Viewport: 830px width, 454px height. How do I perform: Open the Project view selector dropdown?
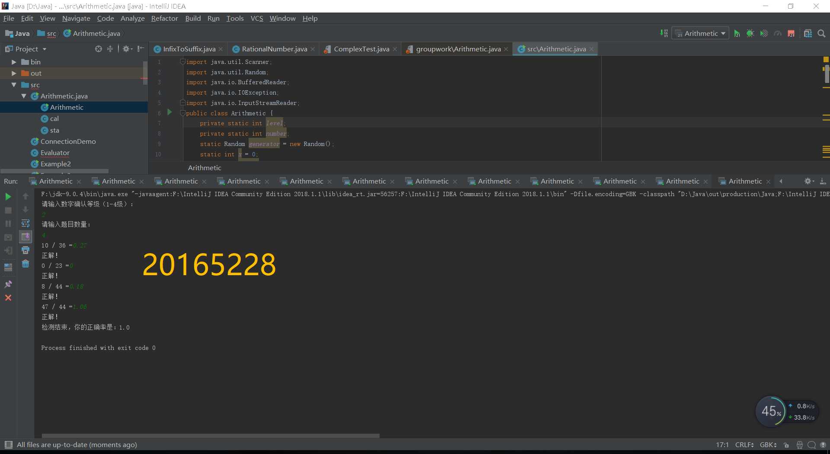pyautogui.click(x=26, y=49)
